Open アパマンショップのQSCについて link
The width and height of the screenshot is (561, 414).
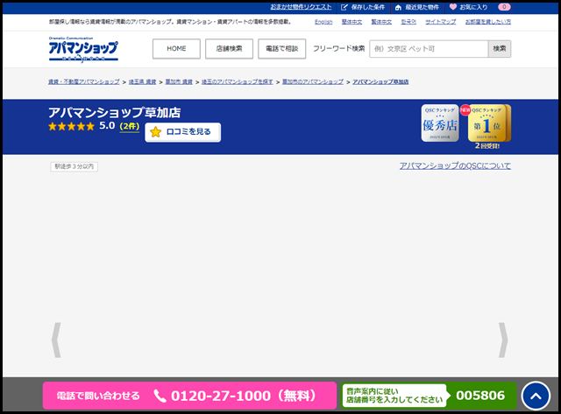point(455,165)
